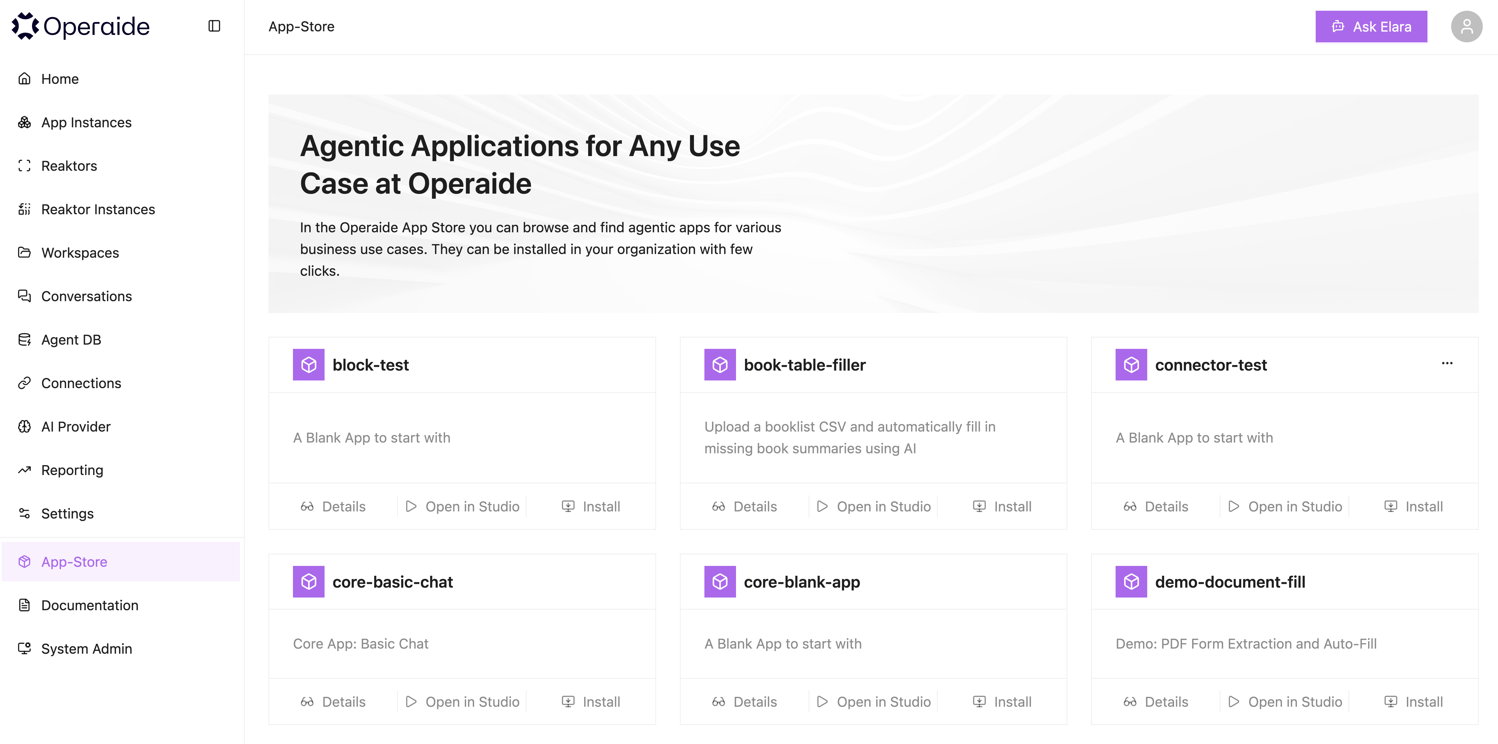Click the core-blank-app cube icon
The width and height of the screenshot is (1498, 744).
click(720, 582)
